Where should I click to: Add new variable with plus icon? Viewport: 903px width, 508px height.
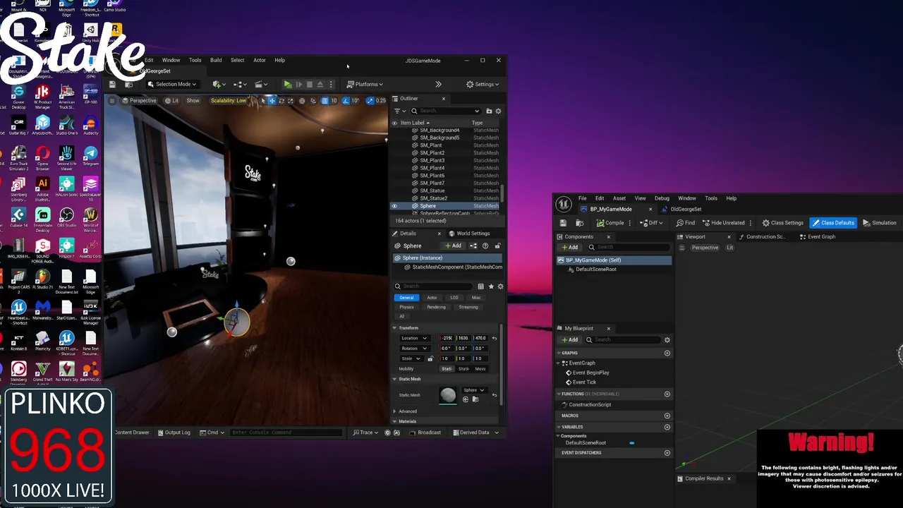(x=667, y=427)
